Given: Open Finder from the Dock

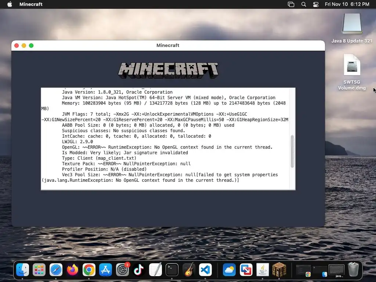Looking at the screenshot, I should click(22, 270).
